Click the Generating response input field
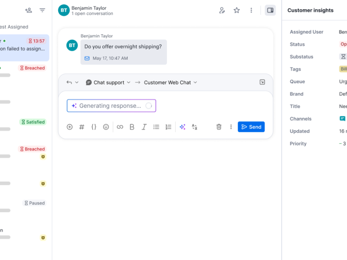Screen dimensions: 347x260 tap(111, 106)
